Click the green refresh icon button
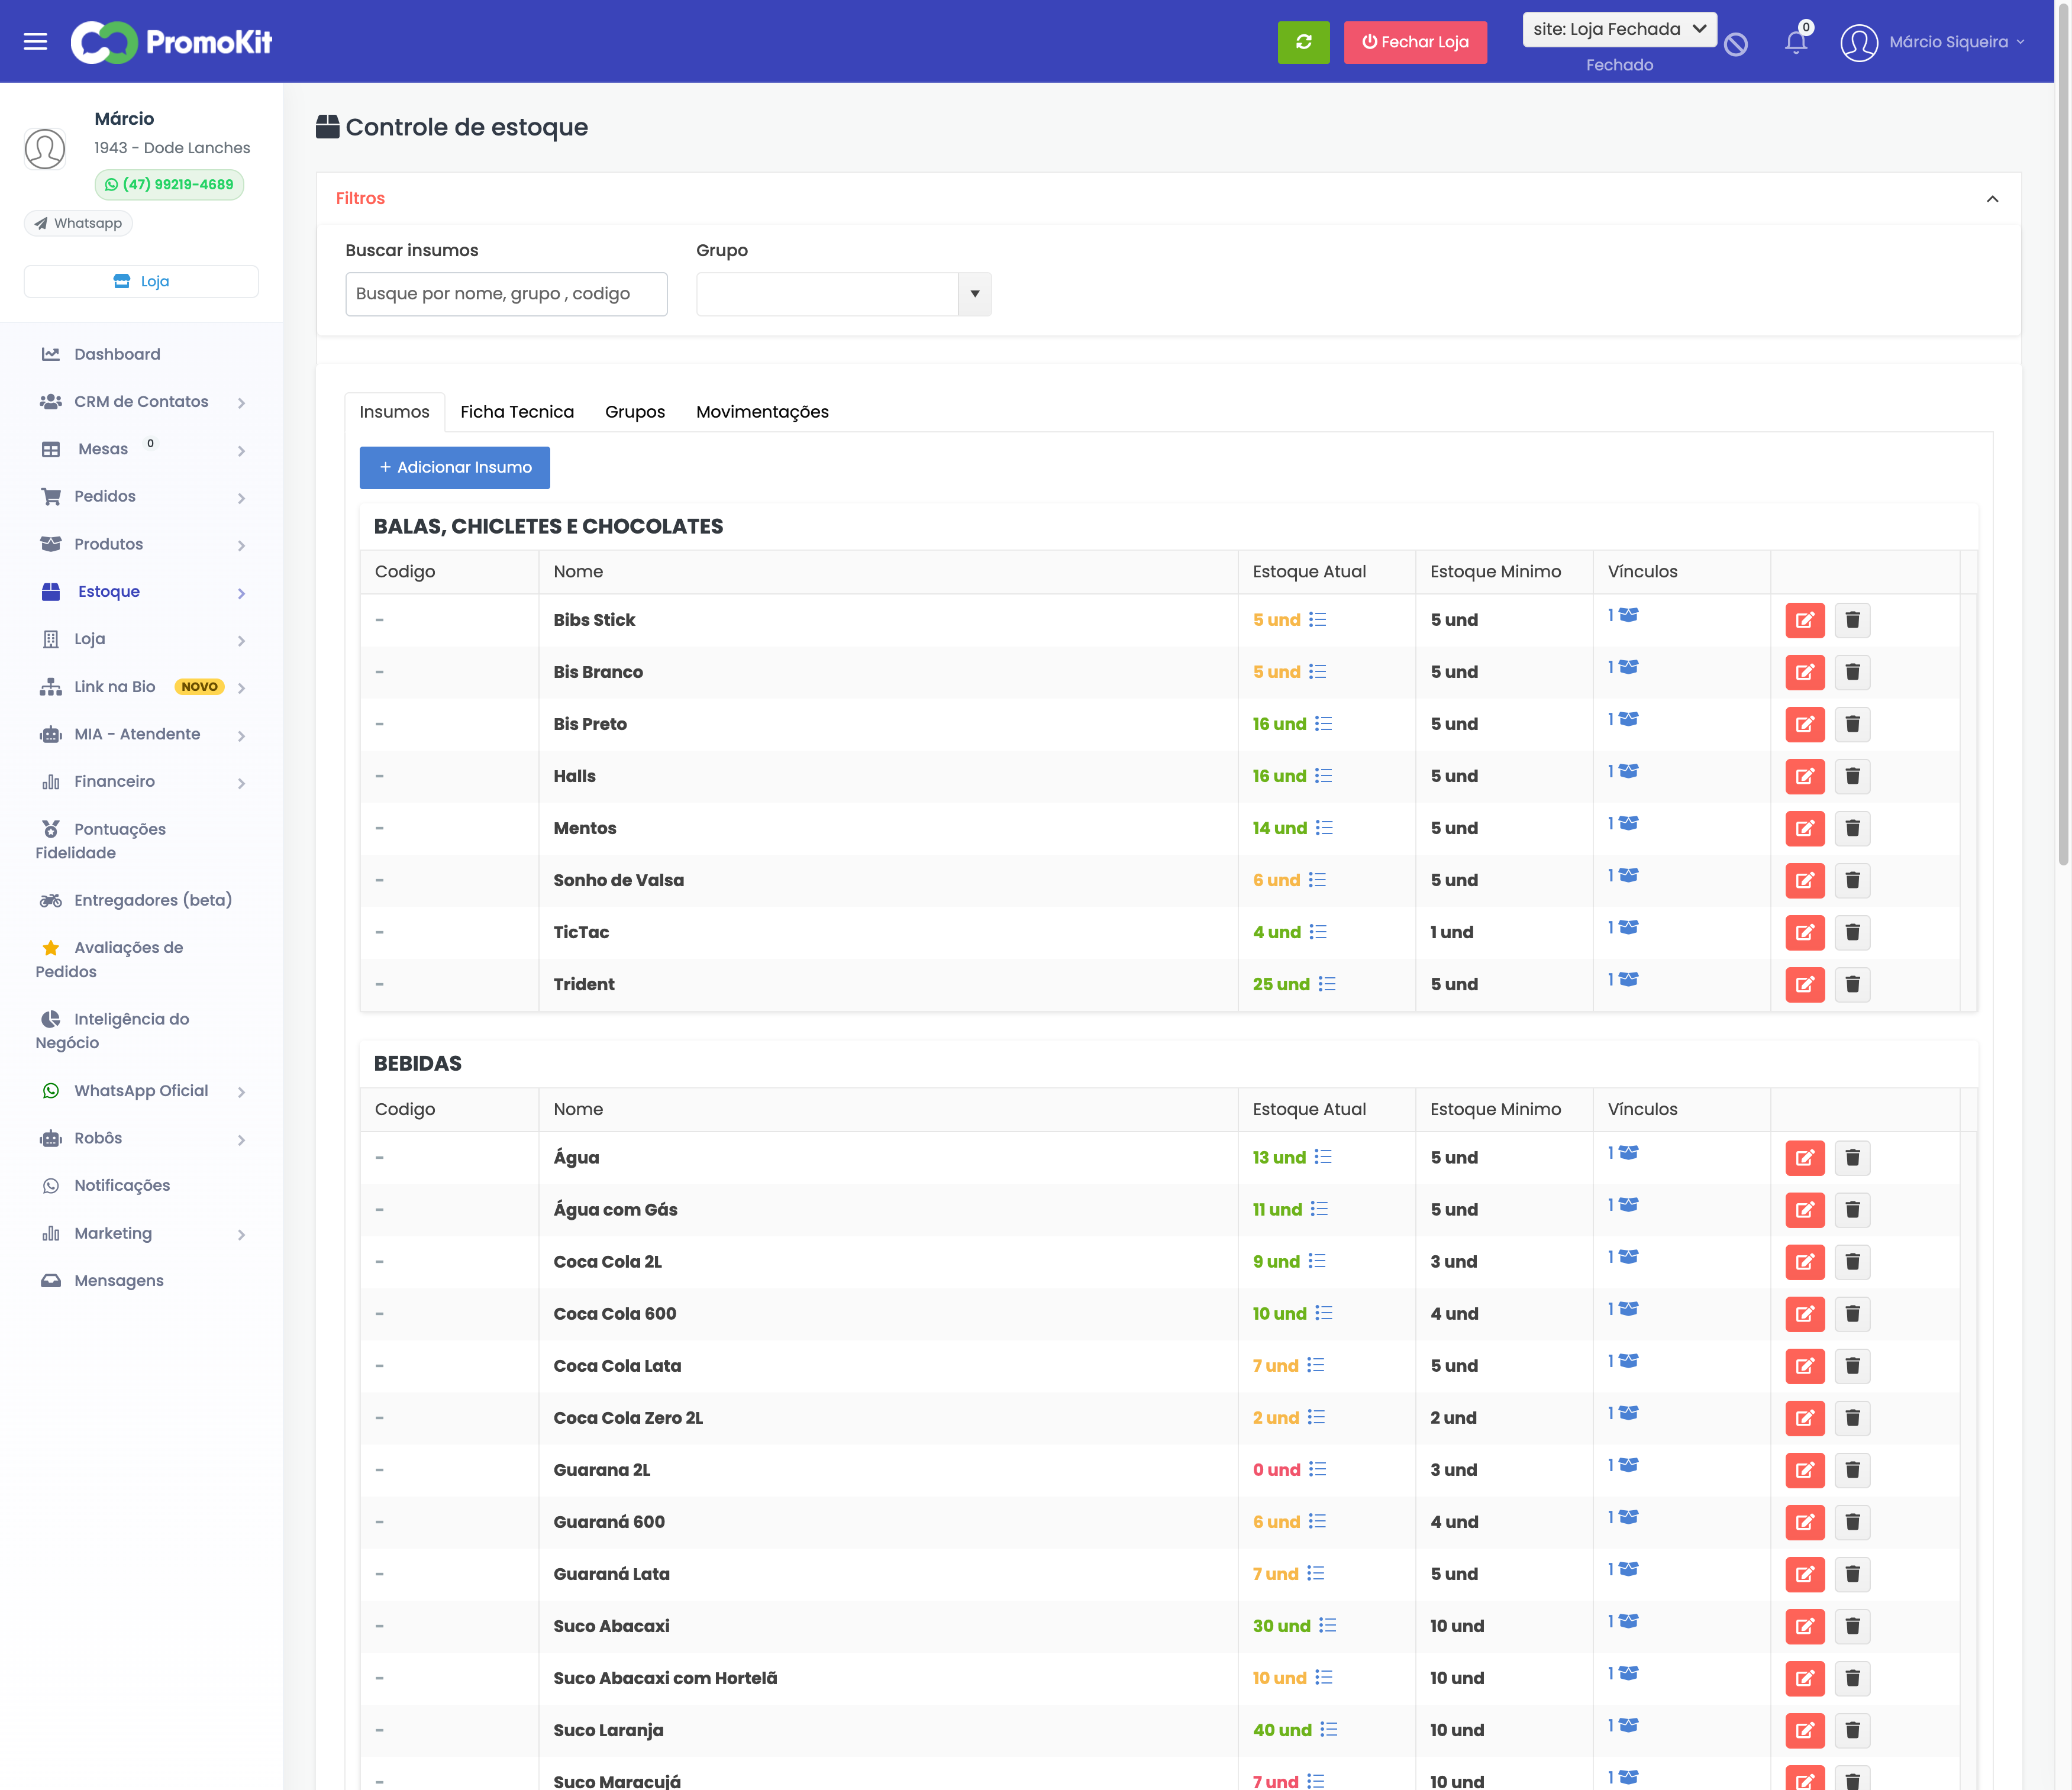 [x=1303, y=42]
